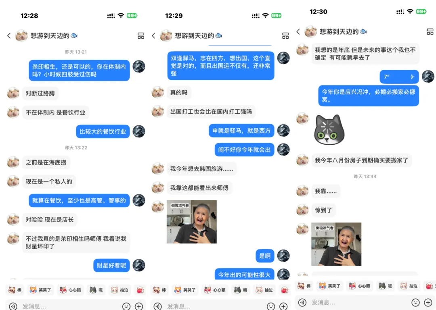Play the 7-second voice message

point(399,77)
